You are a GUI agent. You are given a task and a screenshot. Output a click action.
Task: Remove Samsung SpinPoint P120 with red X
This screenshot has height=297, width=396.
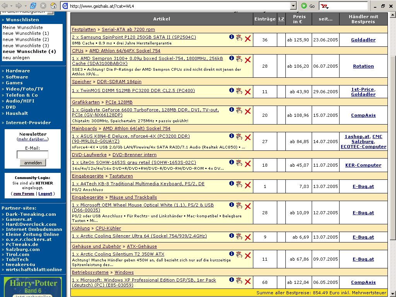(x=248, y=38)
